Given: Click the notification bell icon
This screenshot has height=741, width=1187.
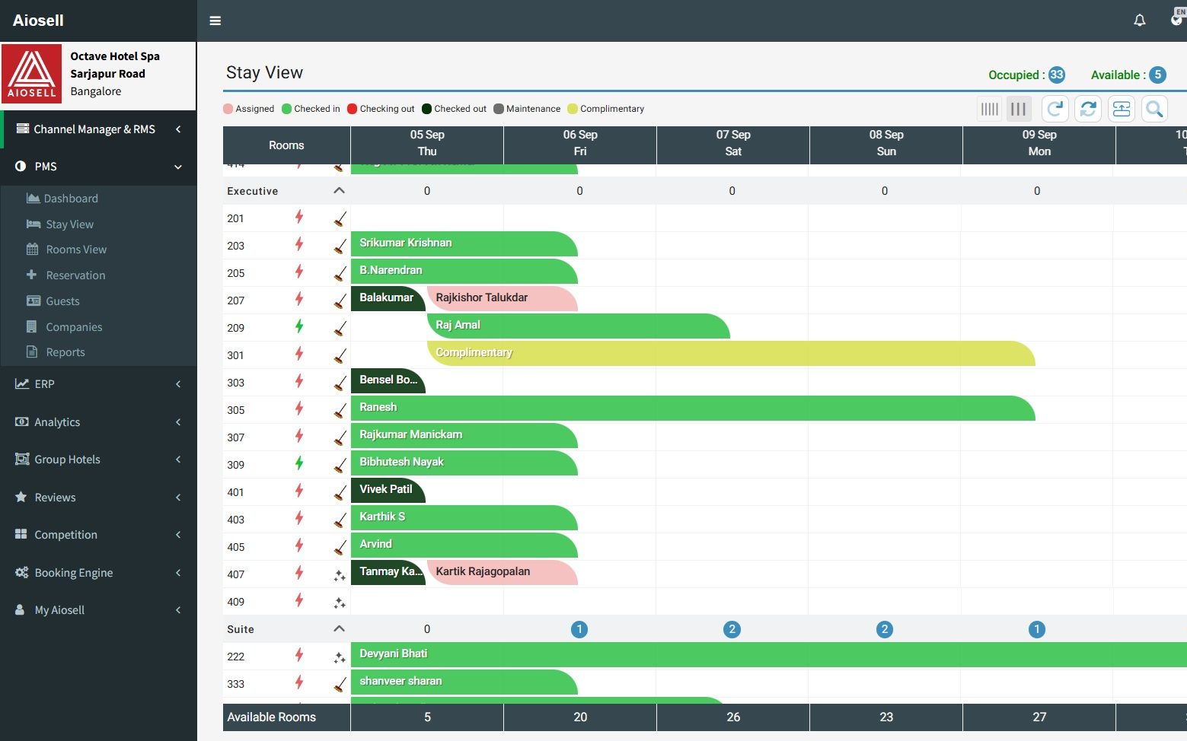Looking at the screenshot, I should [1139, 21].
